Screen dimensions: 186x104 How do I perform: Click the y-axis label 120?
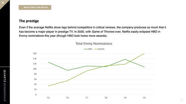pos(35,64)
